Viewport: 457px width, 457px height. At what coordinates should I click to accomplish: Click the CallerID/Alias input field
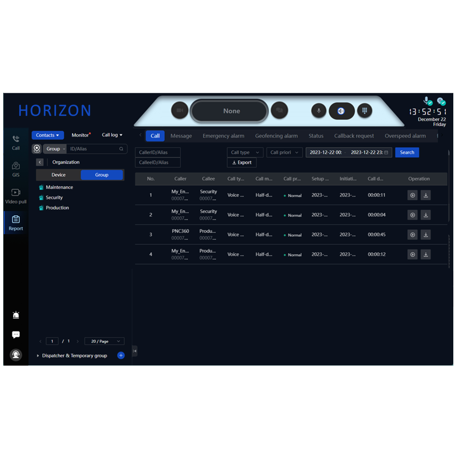[158, 153]
